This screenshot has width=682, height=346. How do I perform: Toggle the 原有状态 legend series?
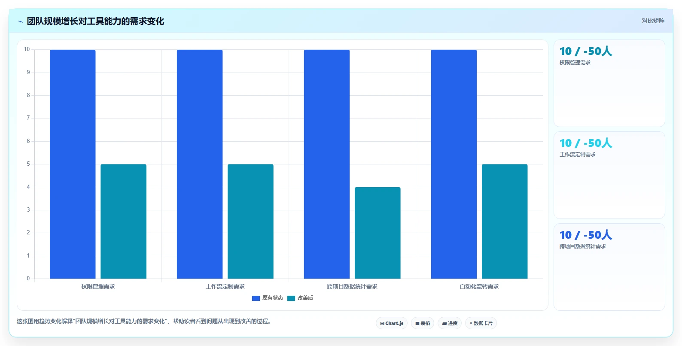click(268, 298)
